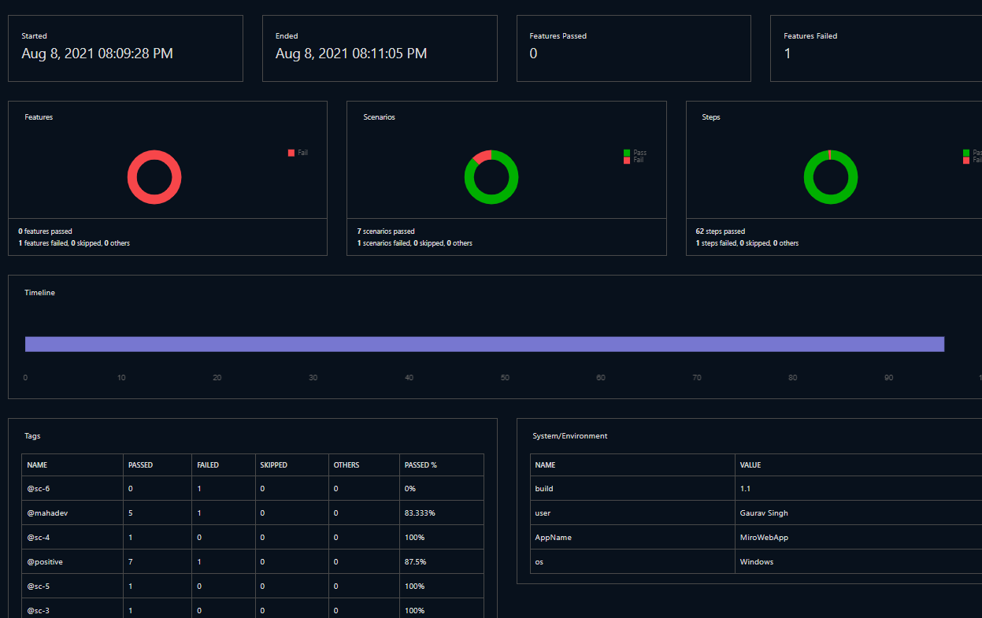Click the Tags panel title

(x=32, y=436)
